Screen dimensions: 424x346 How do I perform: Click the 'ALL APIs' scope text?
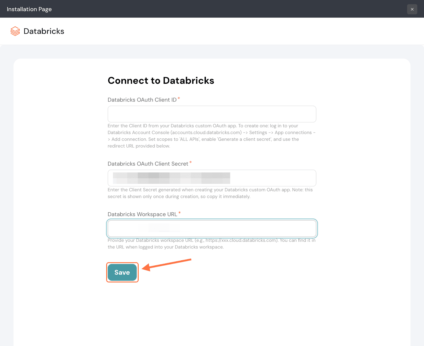click(x=189, y=139)
